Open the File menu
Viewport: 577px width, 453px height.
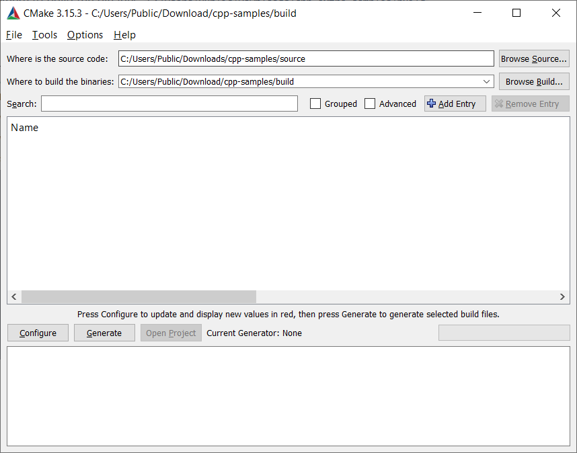pyautogui.click(x=14, y=35)
